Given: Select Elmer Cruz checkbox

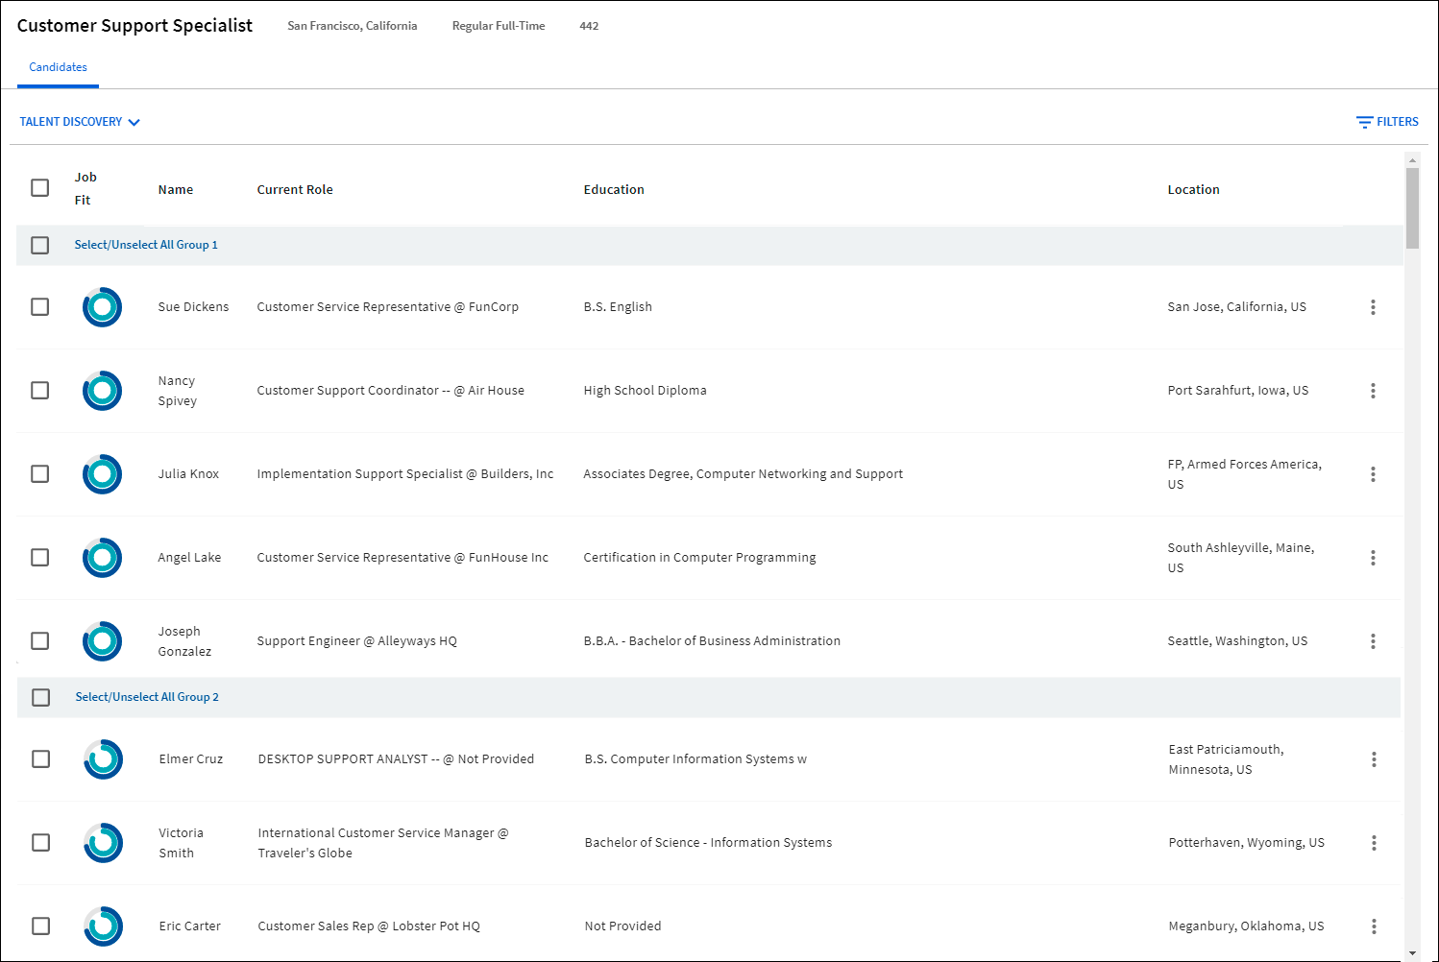Looking at the screenshot, I should pyautogui.click(x=40, y=758).
